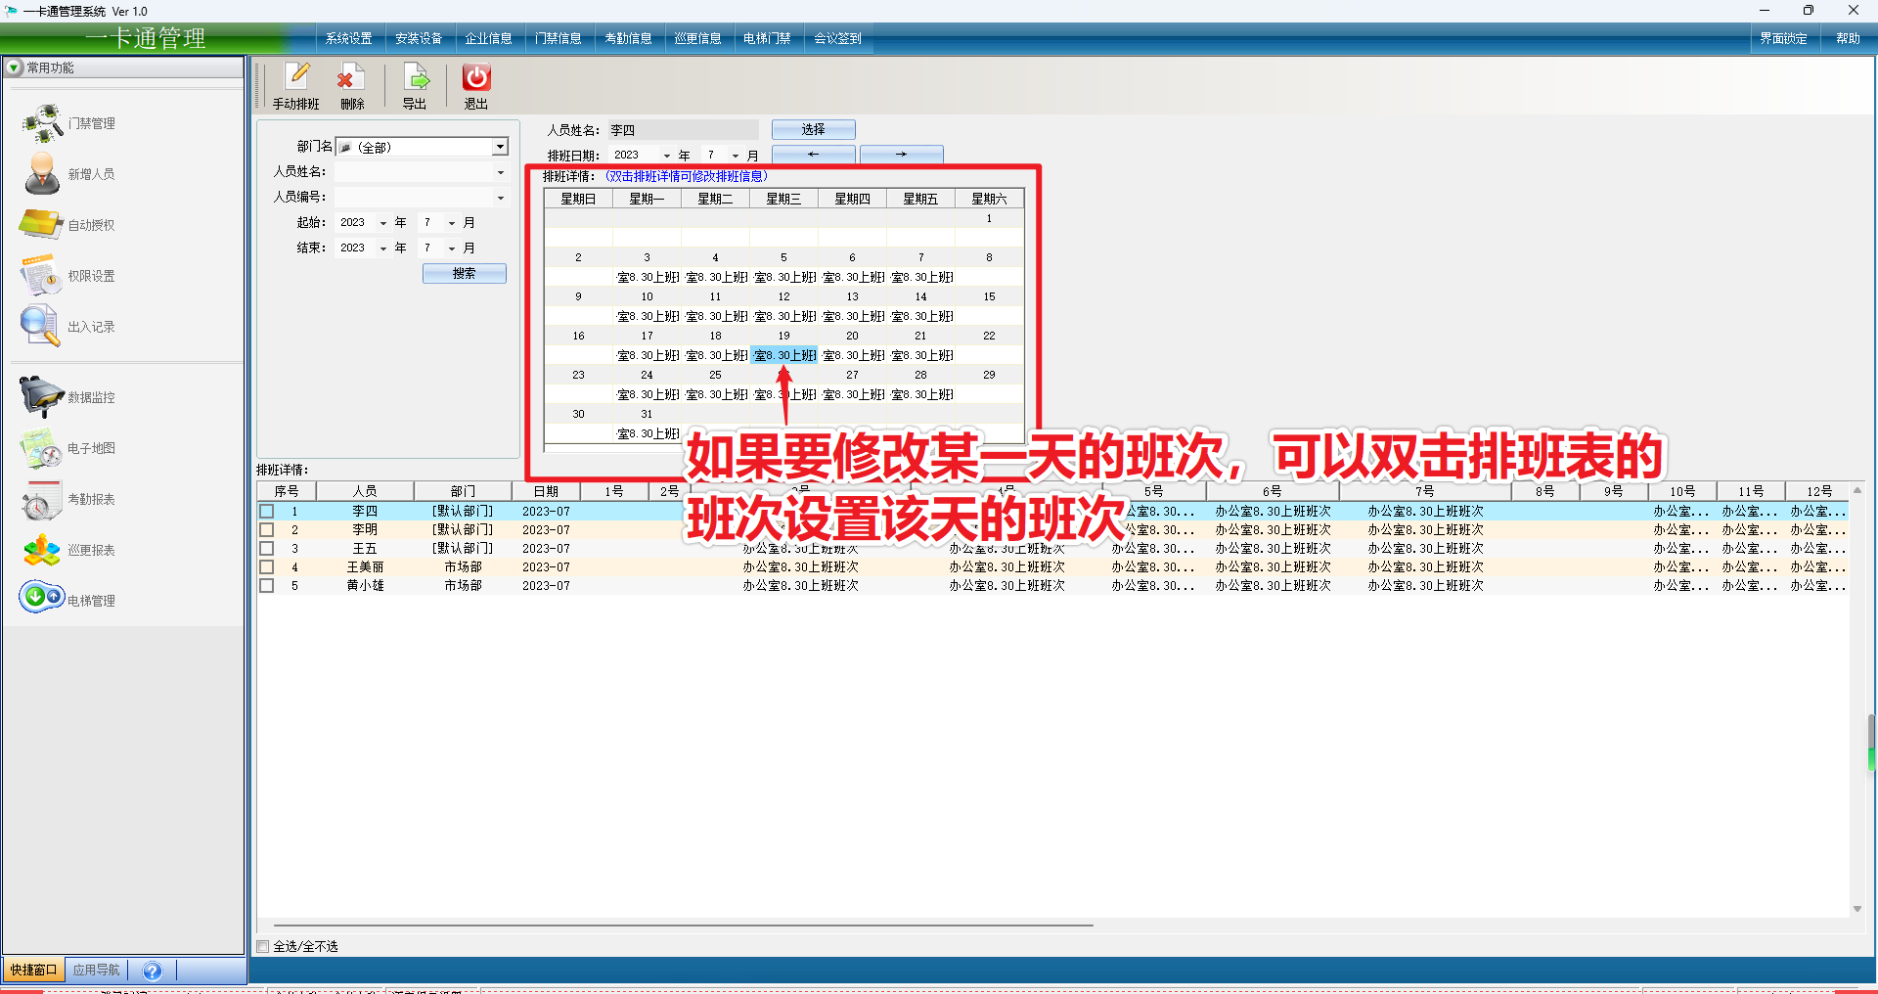The height and width of the screenshot is (994, 1878).
Task: Collapse the 常用功能 panel
Action: click(15, 68)
